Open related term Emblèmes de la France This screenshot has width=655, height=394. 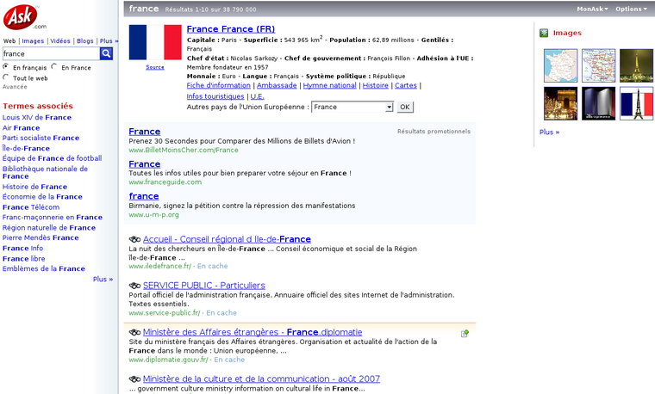pos(44,269)
